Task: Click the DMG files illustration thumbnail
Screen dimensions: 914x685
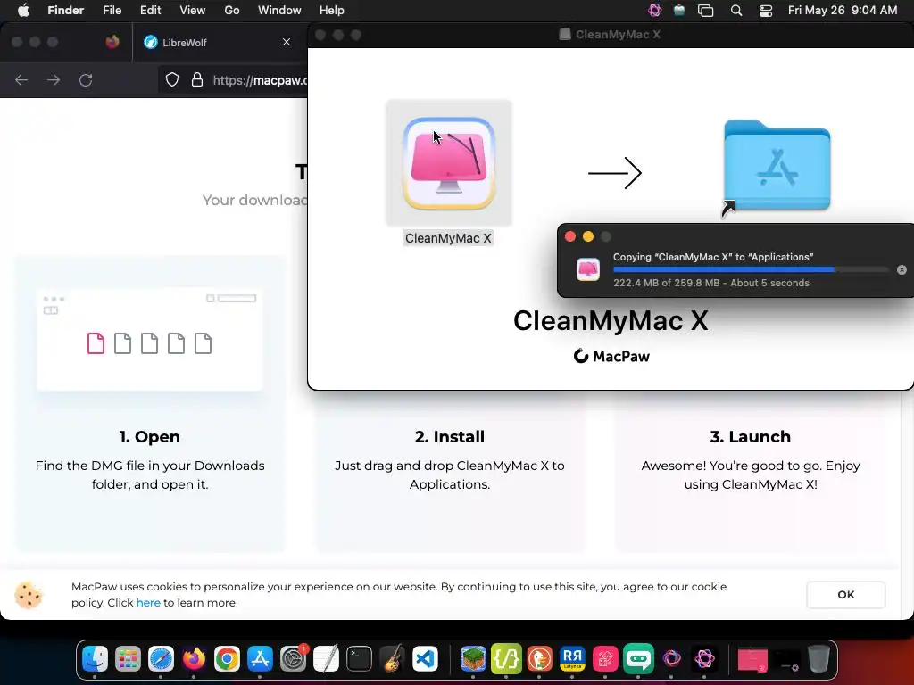Action: [x=150, y=339]
